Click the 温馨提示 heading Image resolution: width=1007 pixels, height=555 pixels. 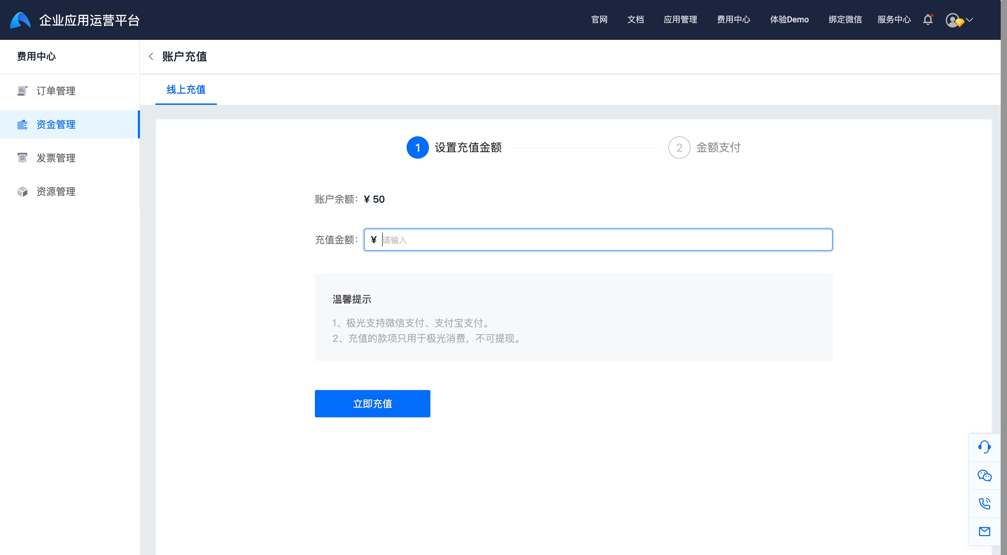[352, 299]
